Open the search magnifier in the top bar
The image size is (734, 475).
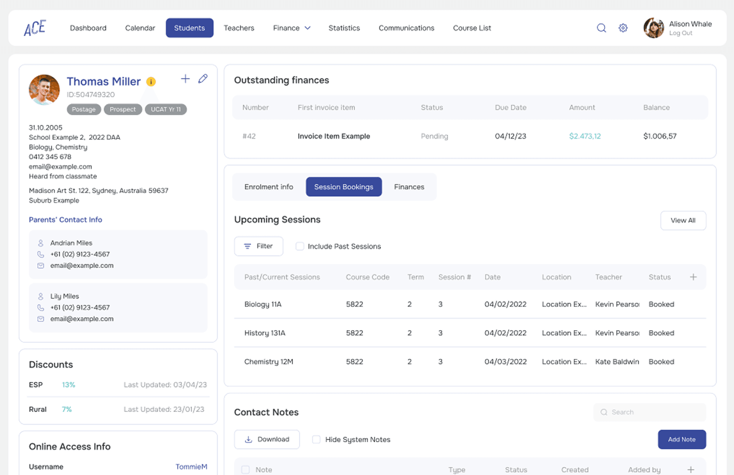(x=601, y=27)
